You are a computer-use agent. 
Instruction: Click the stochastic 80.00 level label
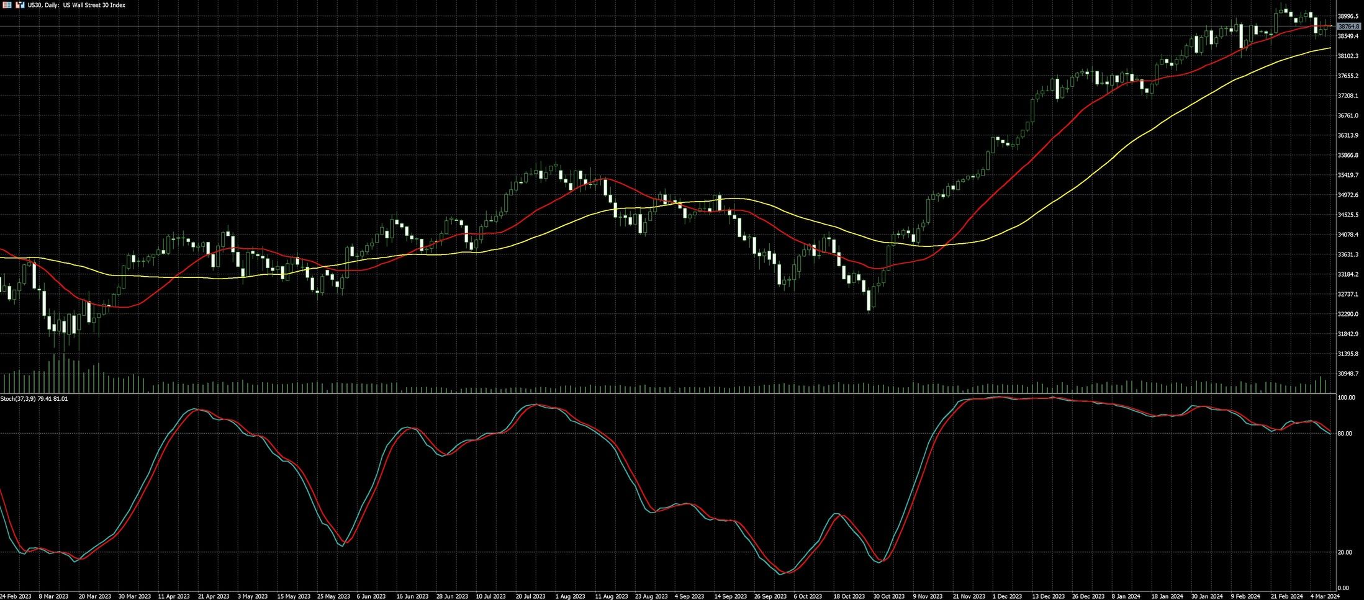1344,433
